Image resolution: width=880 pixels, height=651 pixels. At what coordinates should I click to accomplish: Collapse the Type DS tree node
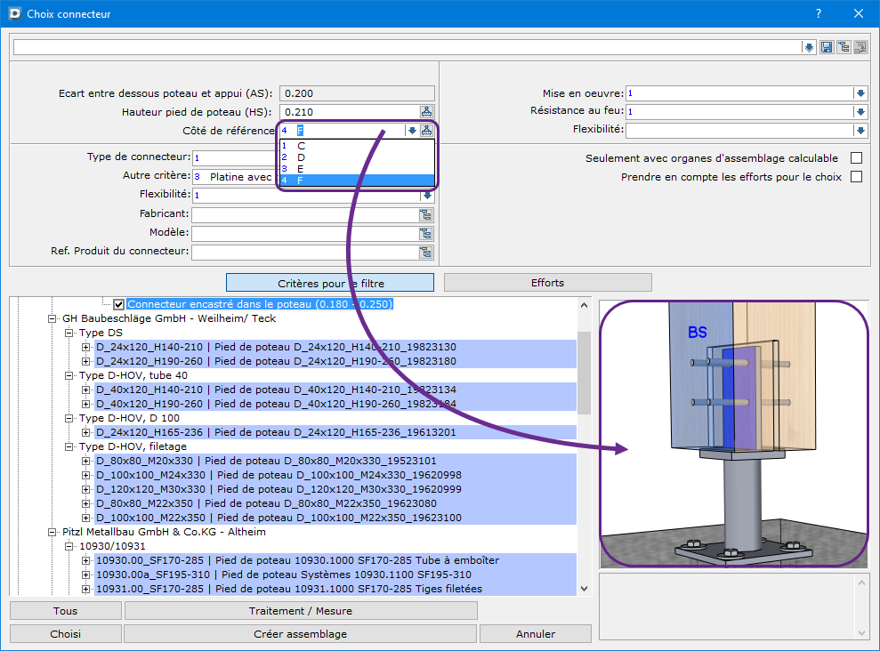69,333
